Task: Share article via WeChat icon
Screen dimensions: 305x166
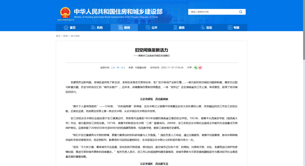Action: coord(195,68)
